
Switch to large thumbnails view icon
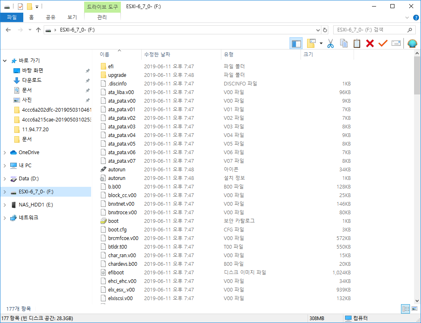(414, 309)
